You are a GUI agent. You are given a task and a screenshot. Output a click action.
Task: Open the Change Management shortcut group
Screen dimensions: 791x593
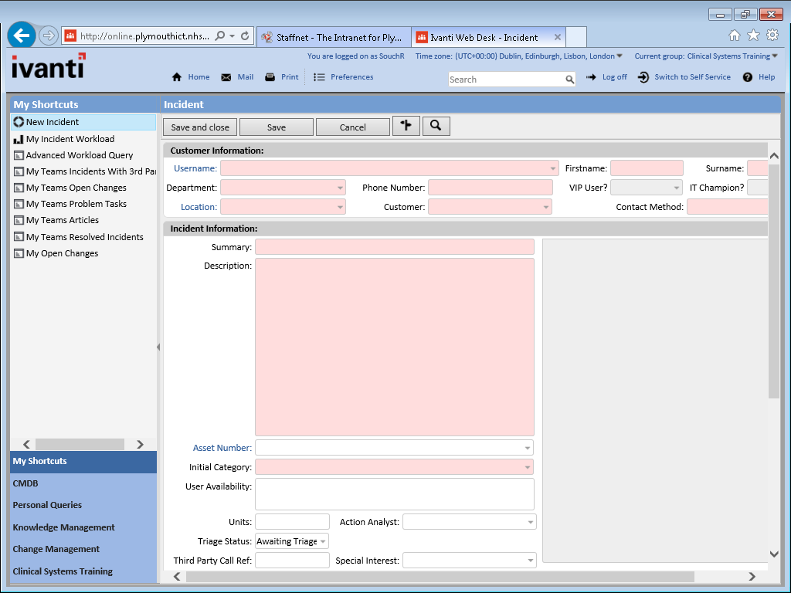pos(83,549)
